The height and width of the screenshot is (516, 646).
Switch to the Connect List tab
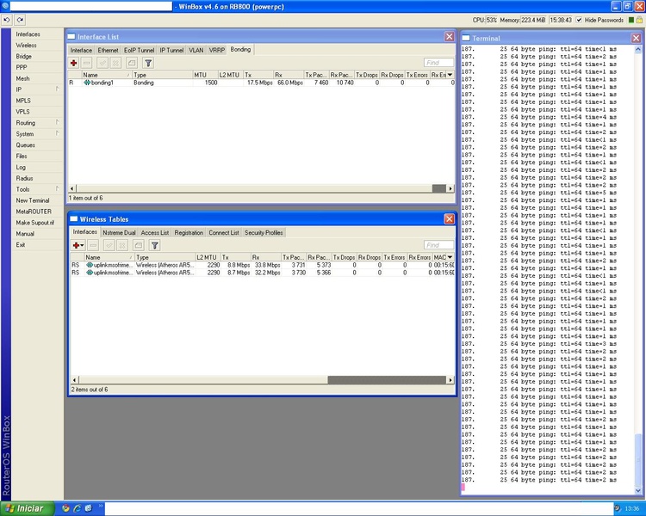tap(224, 232)
